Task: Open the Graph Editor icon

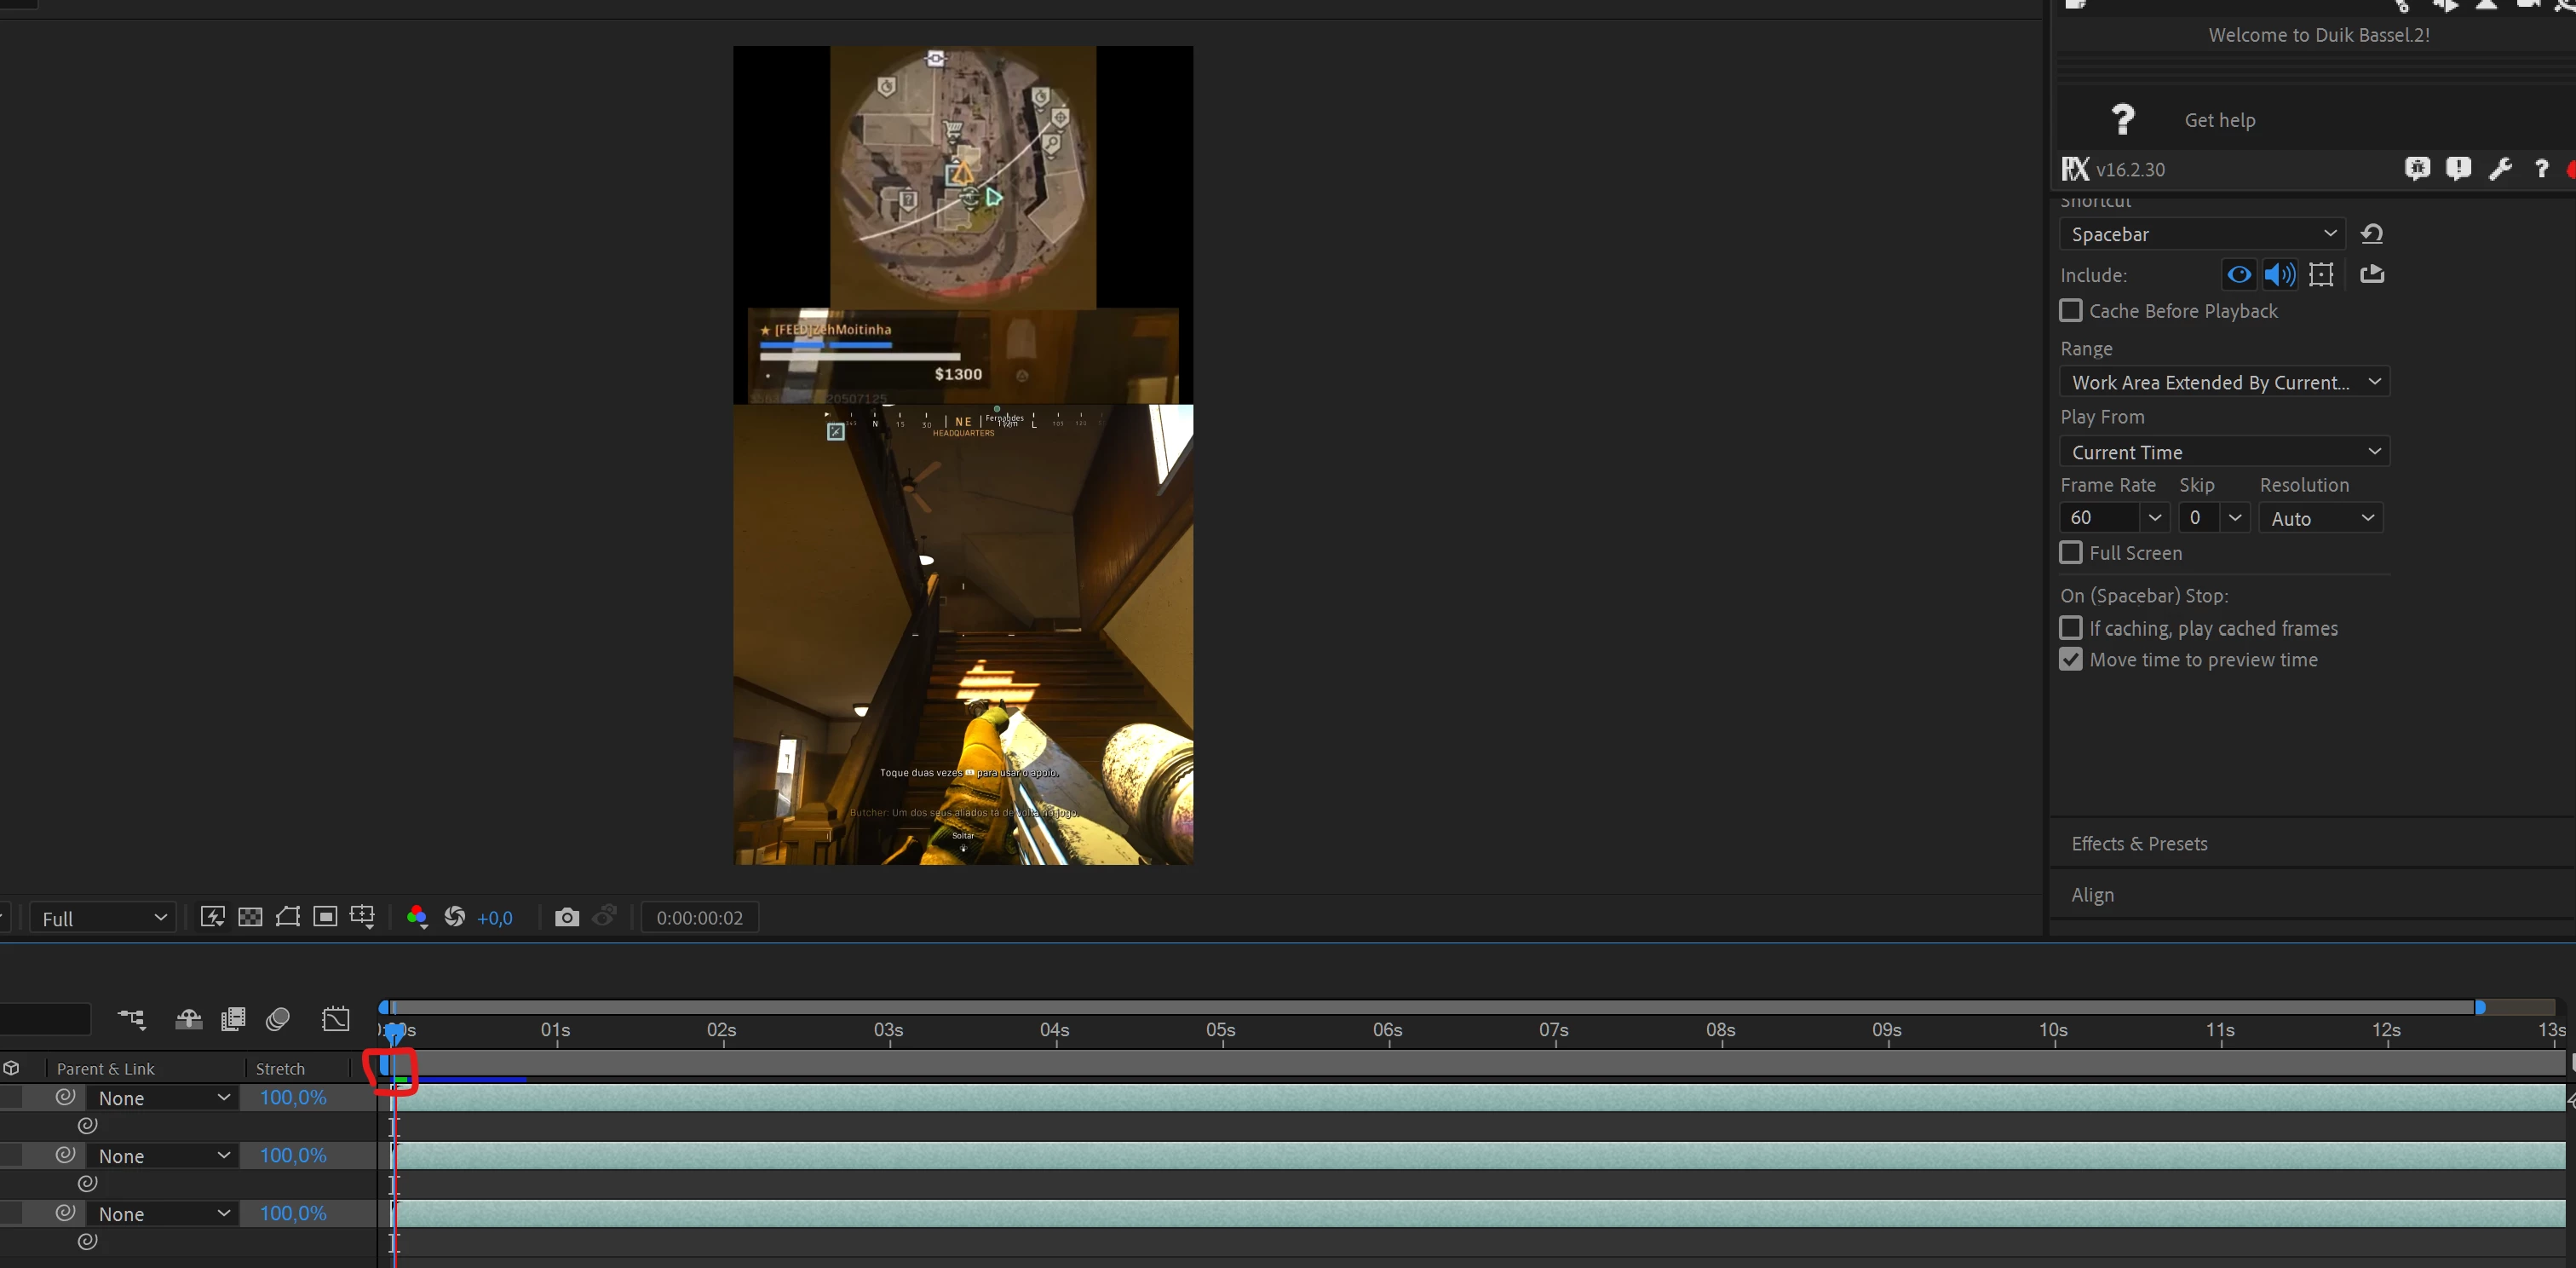Action: click(336, 1019)
